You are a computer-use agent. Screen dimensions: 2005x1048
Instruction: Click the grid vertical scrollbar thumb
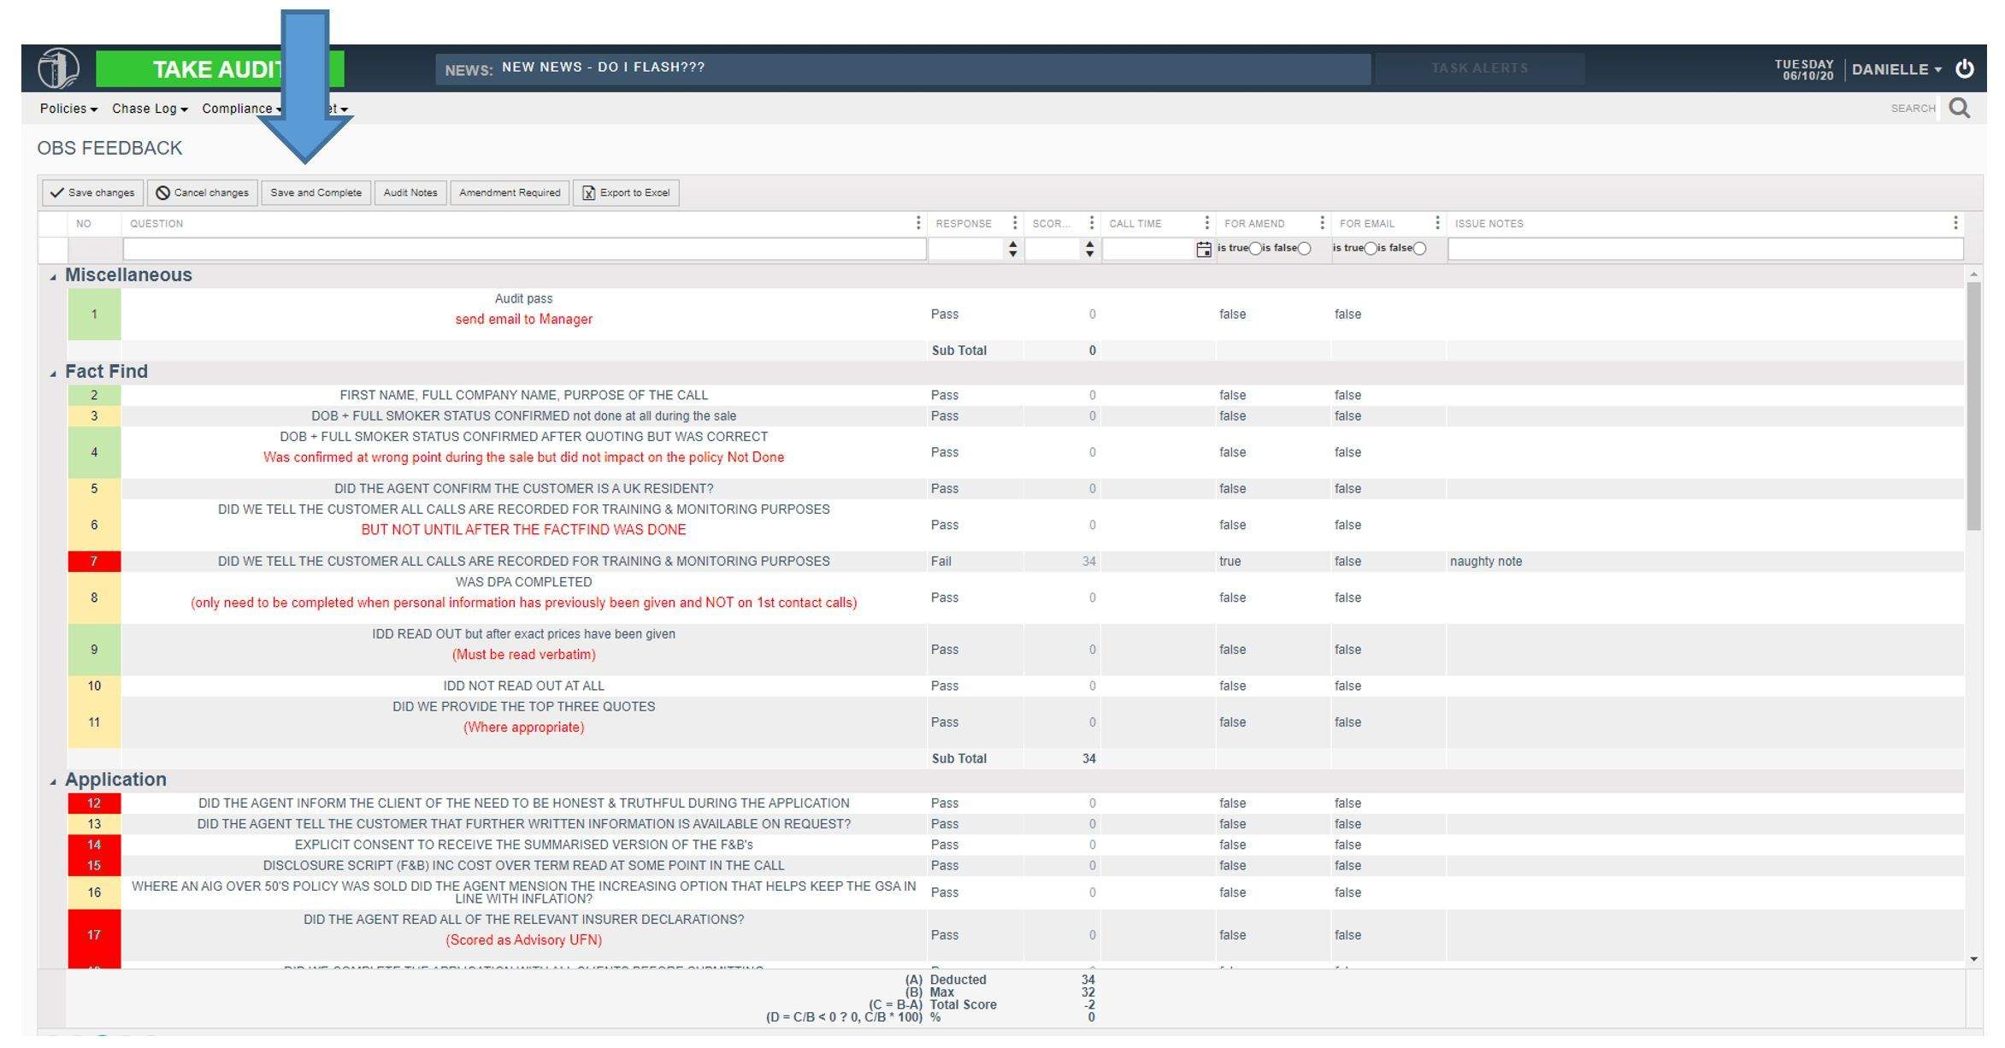coord(1973,406)
